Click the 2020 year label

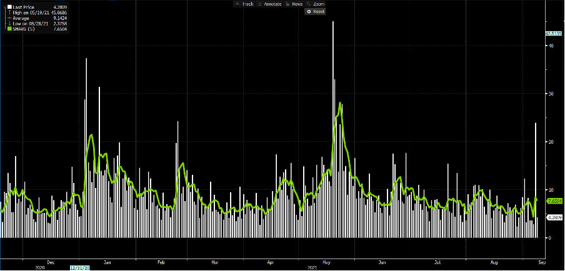tap(40, 268)
